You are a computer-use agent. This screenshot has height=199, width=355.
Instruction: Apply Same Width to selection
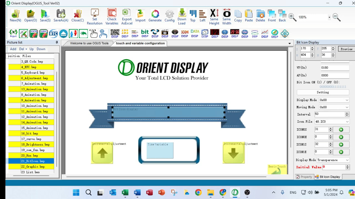pyautogui.click(x=227, y=17)
